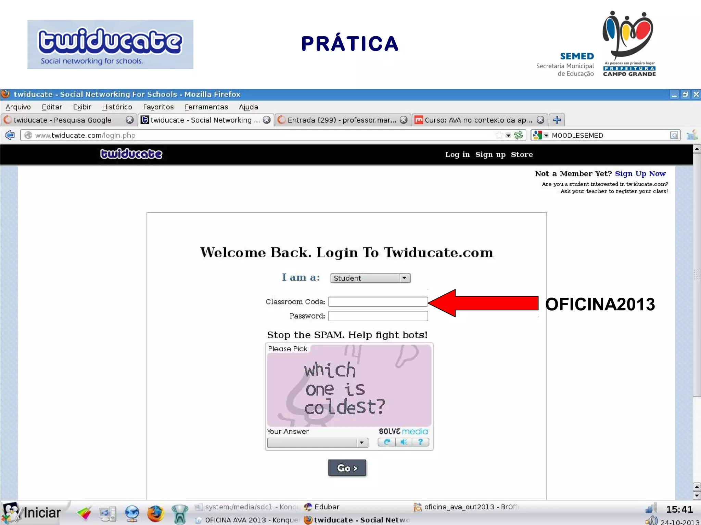The image size is (701, 525).
Task: Close the twiducate - Pesquisa Google tab
Action: tap(129, 120)
